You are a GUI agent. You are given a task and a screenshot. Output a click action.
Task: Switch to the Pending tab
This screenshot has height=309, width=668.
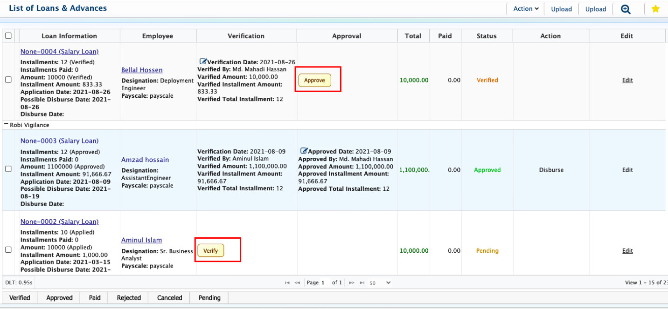point(209,298)
